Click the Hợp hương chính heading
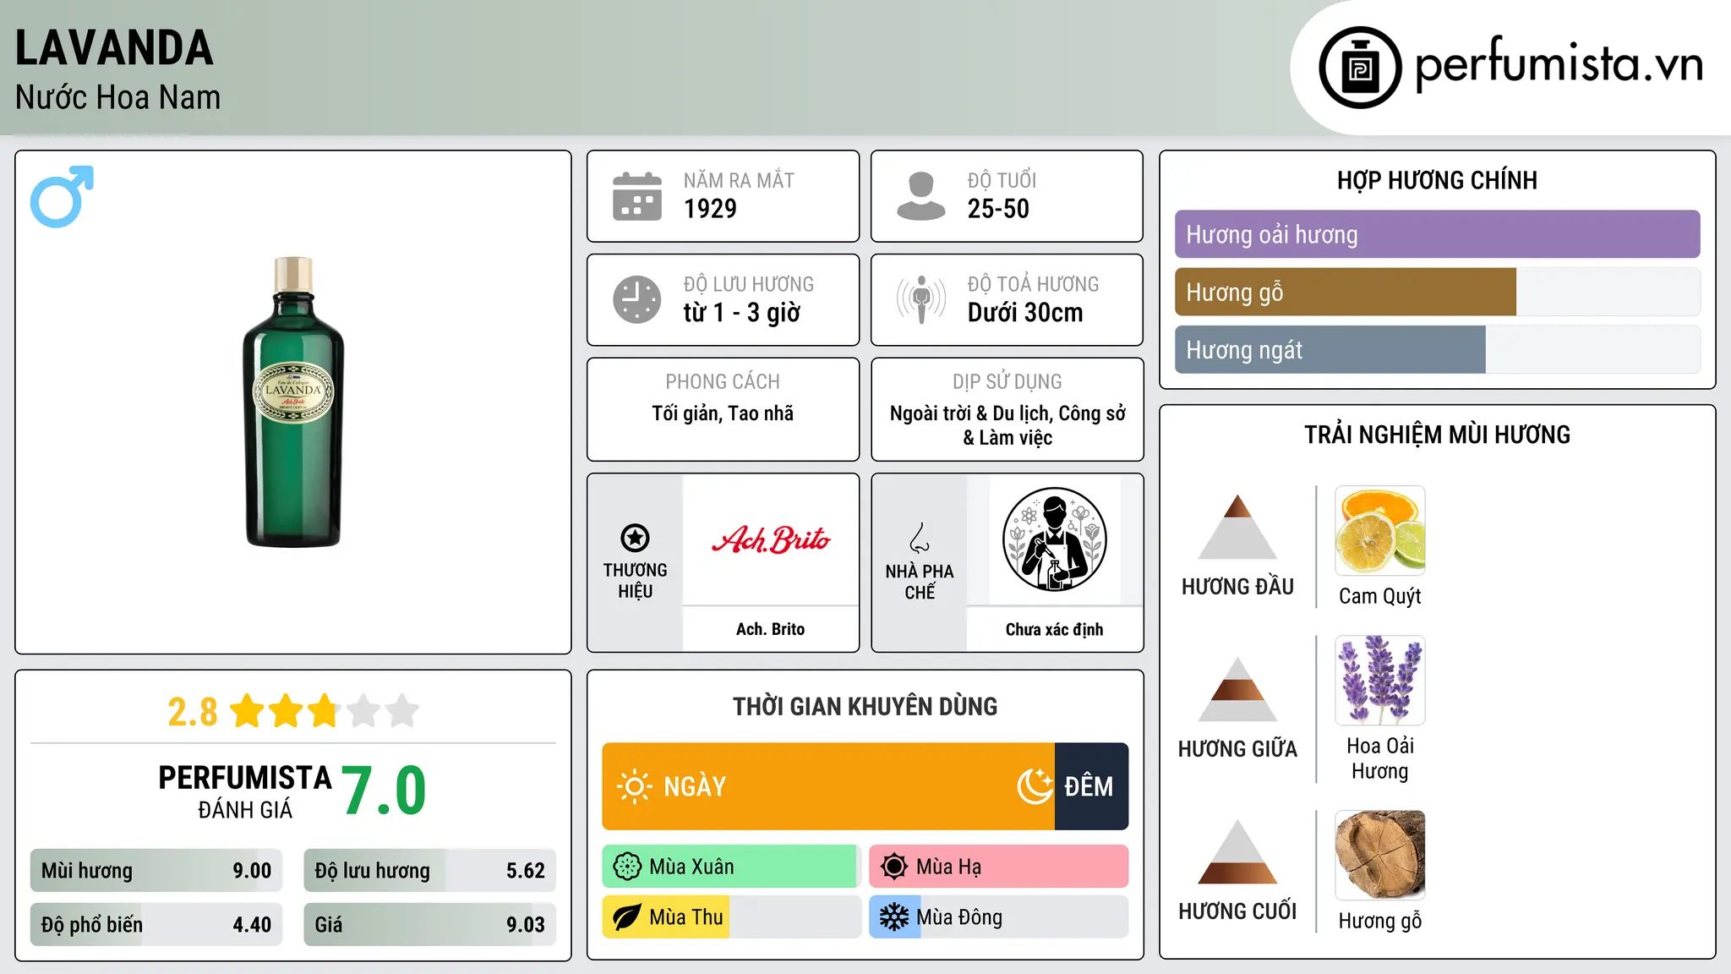The image size is (1731, 974). (1437, 180)
